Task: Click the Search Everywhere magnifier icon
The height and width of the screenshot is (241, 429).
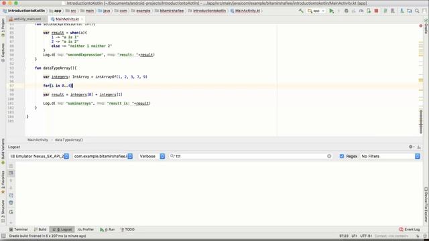Action: coord(417,11)
